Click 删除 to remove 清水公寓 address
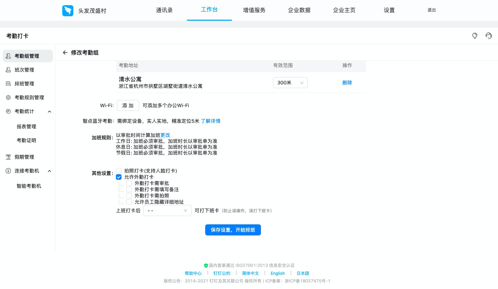Image resolution: width=498 pixels, height=289 pixels. click(347, 83)
